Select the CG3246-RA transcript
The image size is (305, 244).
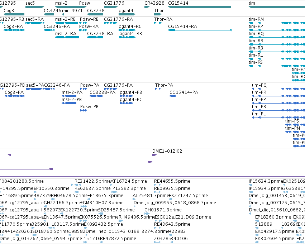click(x=49, y=30)
